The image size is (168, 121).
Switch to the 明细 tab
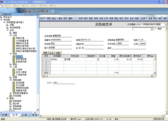(45, 53)
